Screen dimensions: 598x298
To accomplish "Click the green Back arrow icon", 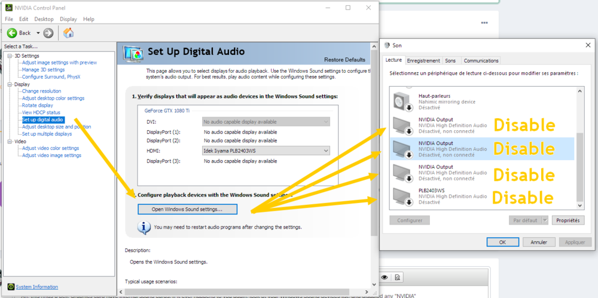I will tap(11, 33).
